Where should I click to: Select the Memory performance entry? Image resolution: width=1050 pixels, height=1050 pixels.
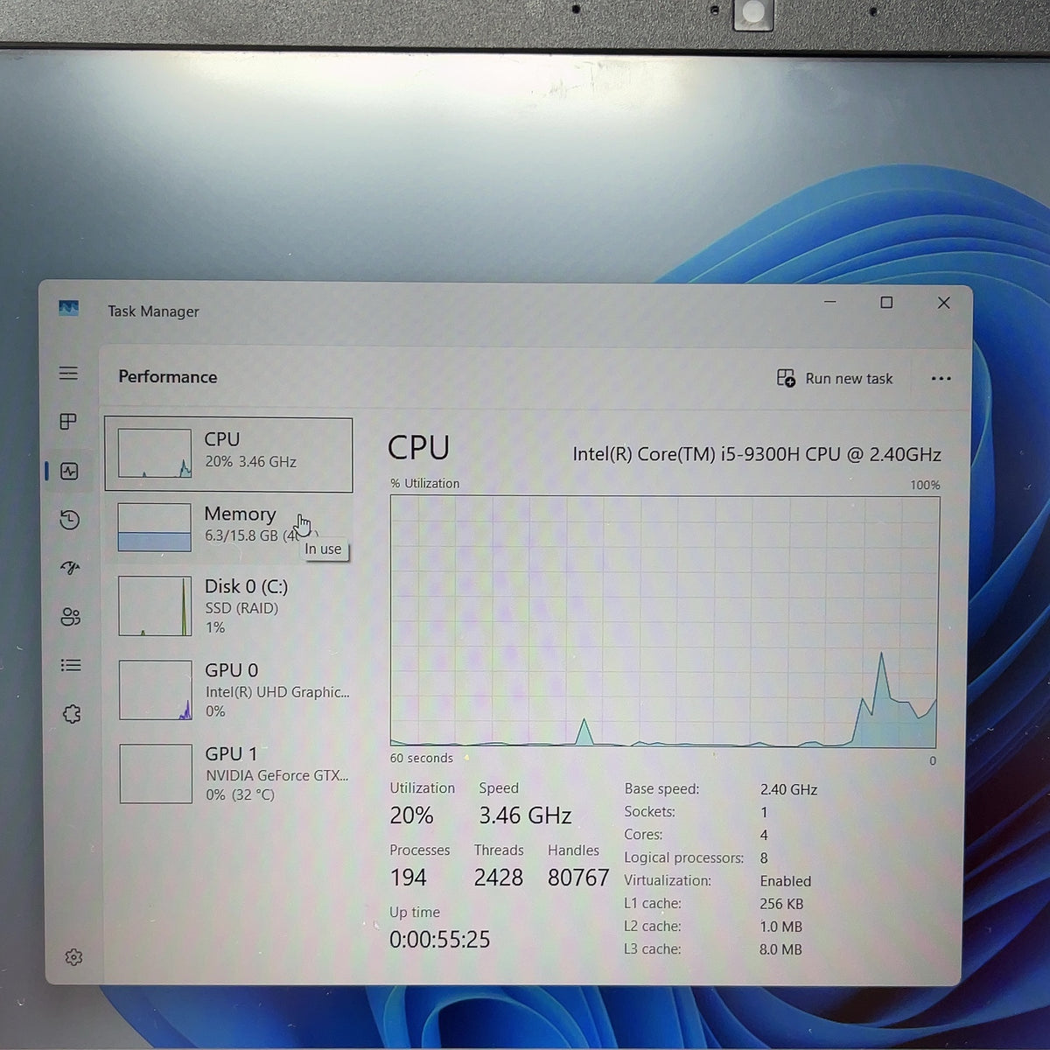(x=228, y=527)
